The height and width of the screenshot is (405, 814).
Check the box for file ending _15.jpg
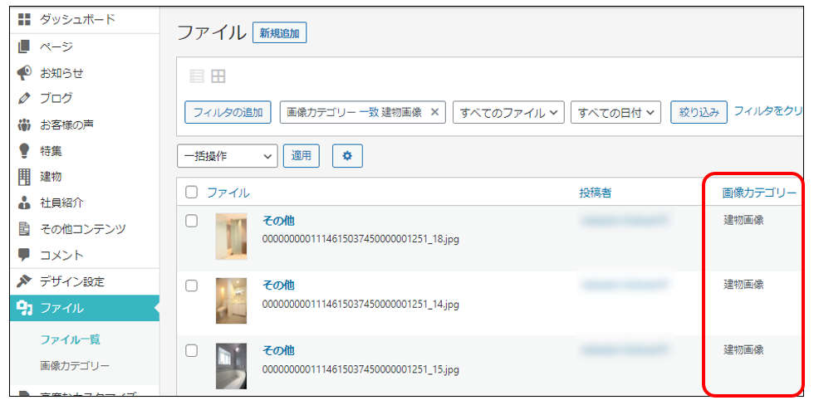pyautogui.click(x=192, y=350)
